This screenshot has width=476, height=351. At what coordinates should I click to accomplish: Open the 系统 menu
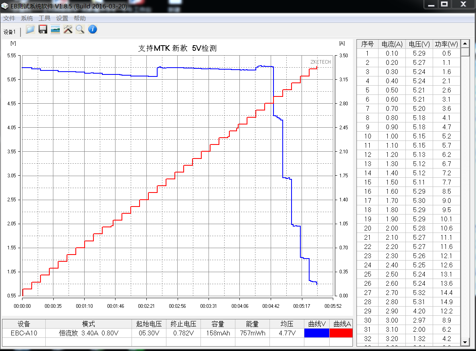tap(26, 18)
